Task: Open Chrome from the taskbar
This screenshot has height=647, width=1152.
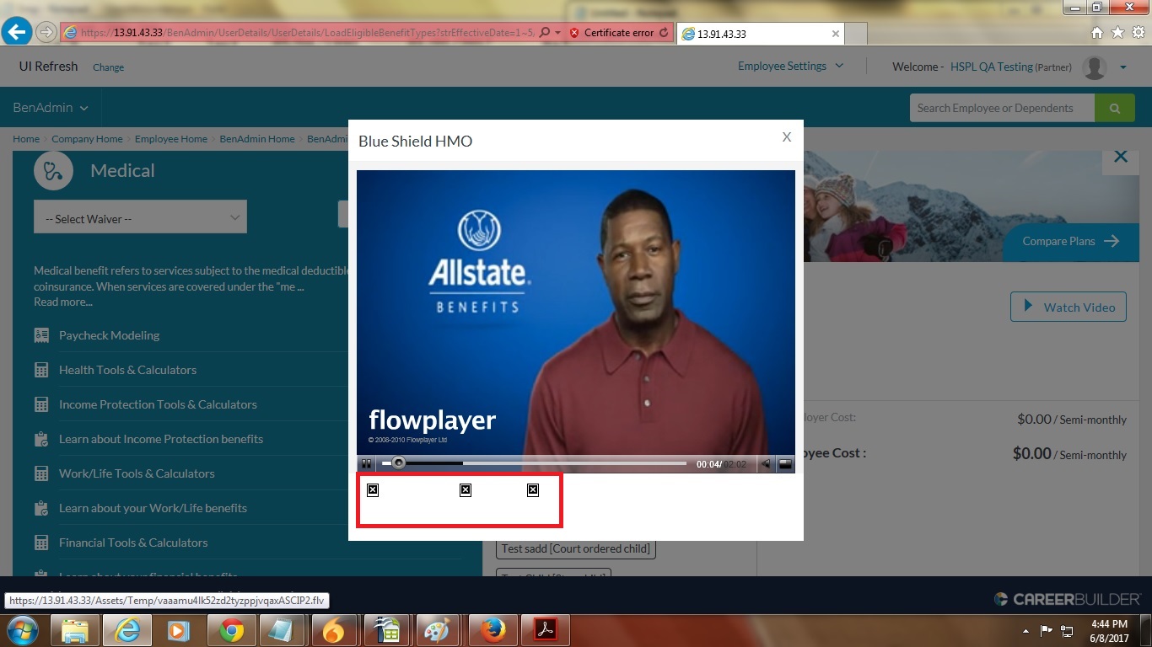Action: point(232,630)
